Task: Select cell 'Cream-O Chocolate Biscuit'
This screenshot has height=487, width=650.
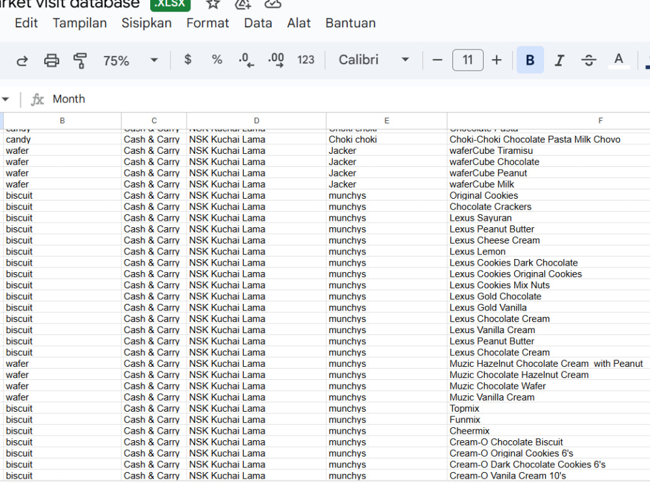Action: point(549,442)
